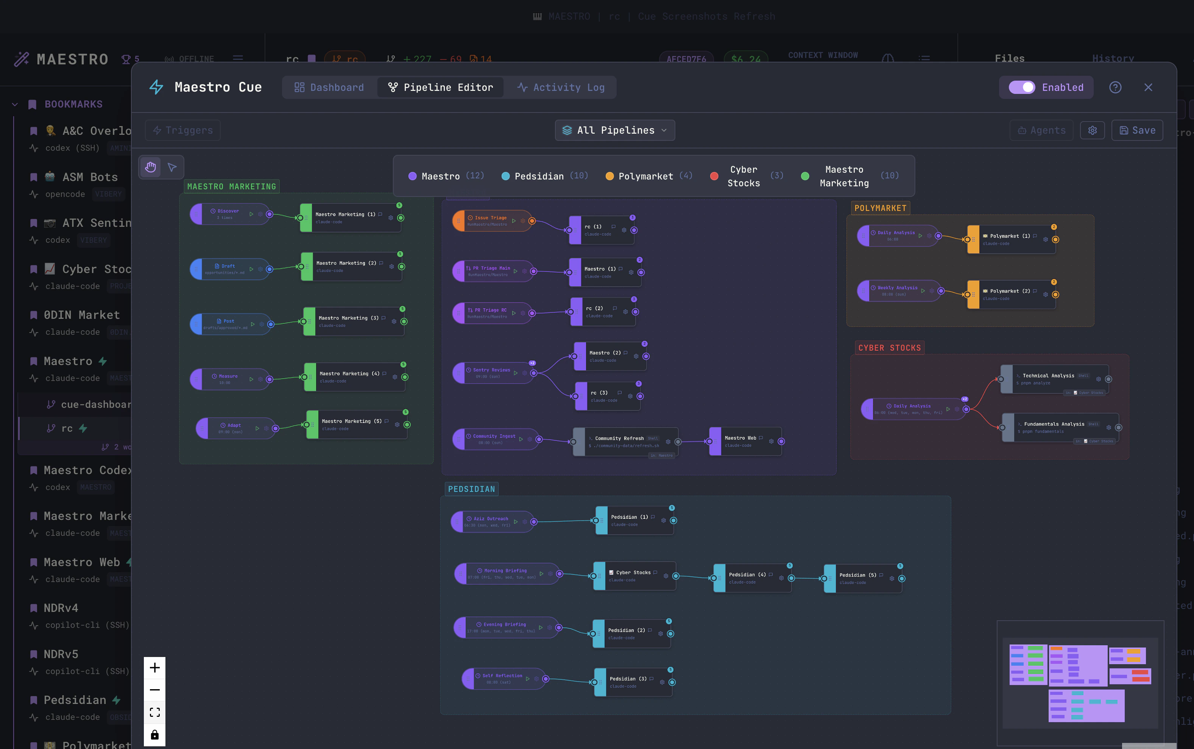Run the Issue Triage trigger play icon
Screen dimensions: 1194x749
(514, 221)
